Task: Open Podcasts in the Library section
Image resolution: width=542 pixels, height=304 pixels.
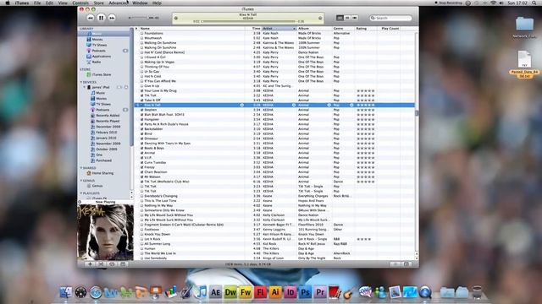Action: [x=98, y=51]
